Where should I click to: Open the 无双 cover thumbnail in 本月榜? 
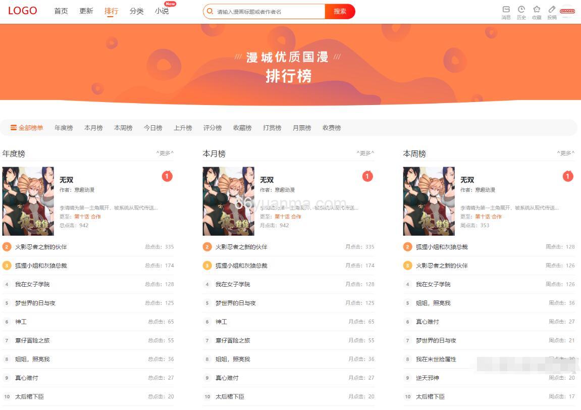tap(228, 201)
